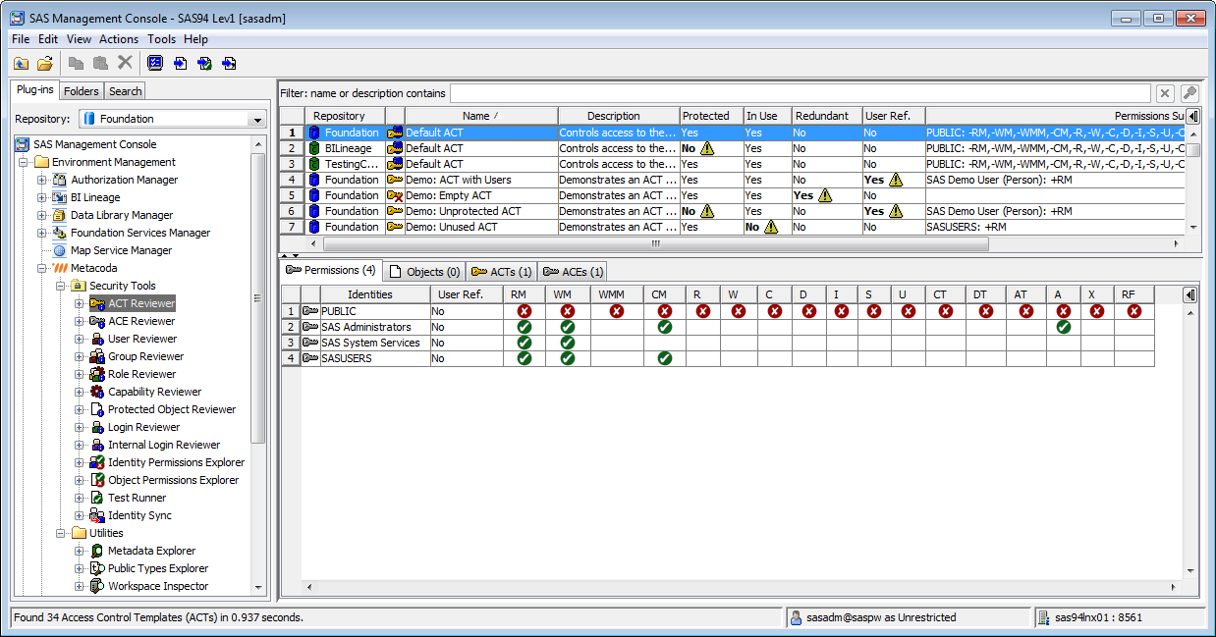Open the Repository dropdown
This screenshot has width=1216, height=637.
(x=257, y=119)
